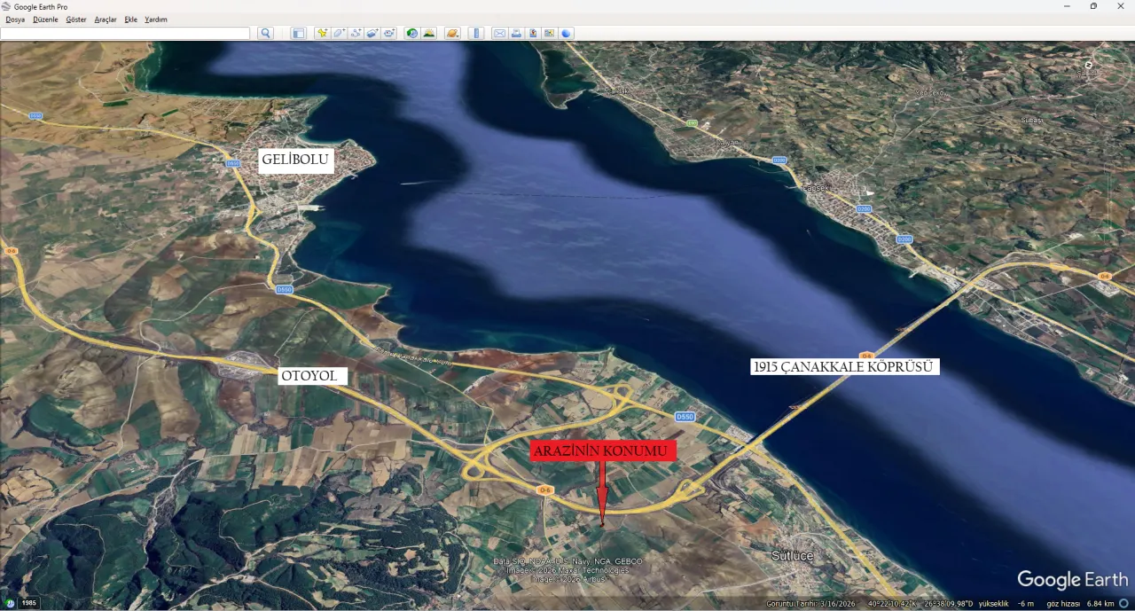Viewport: 1135px width, 611px height.
Task: Open the Ekle menu
Action: 131,20
